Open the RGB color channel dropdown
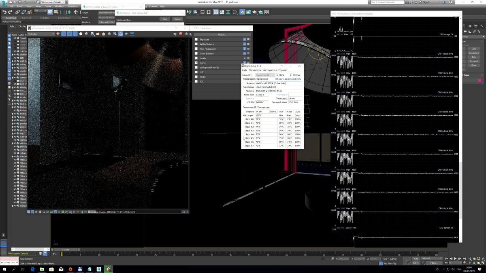The height and width of the screenshot is (273, 486). [40, 34]
